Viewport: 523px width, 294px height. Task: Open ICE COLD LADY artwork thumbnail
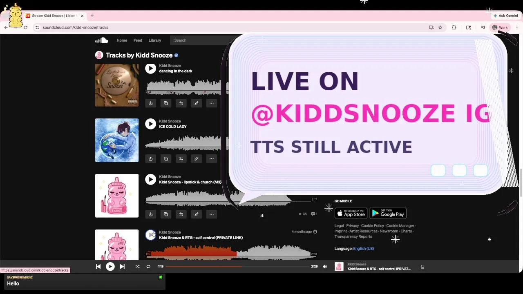pos(117,140)
